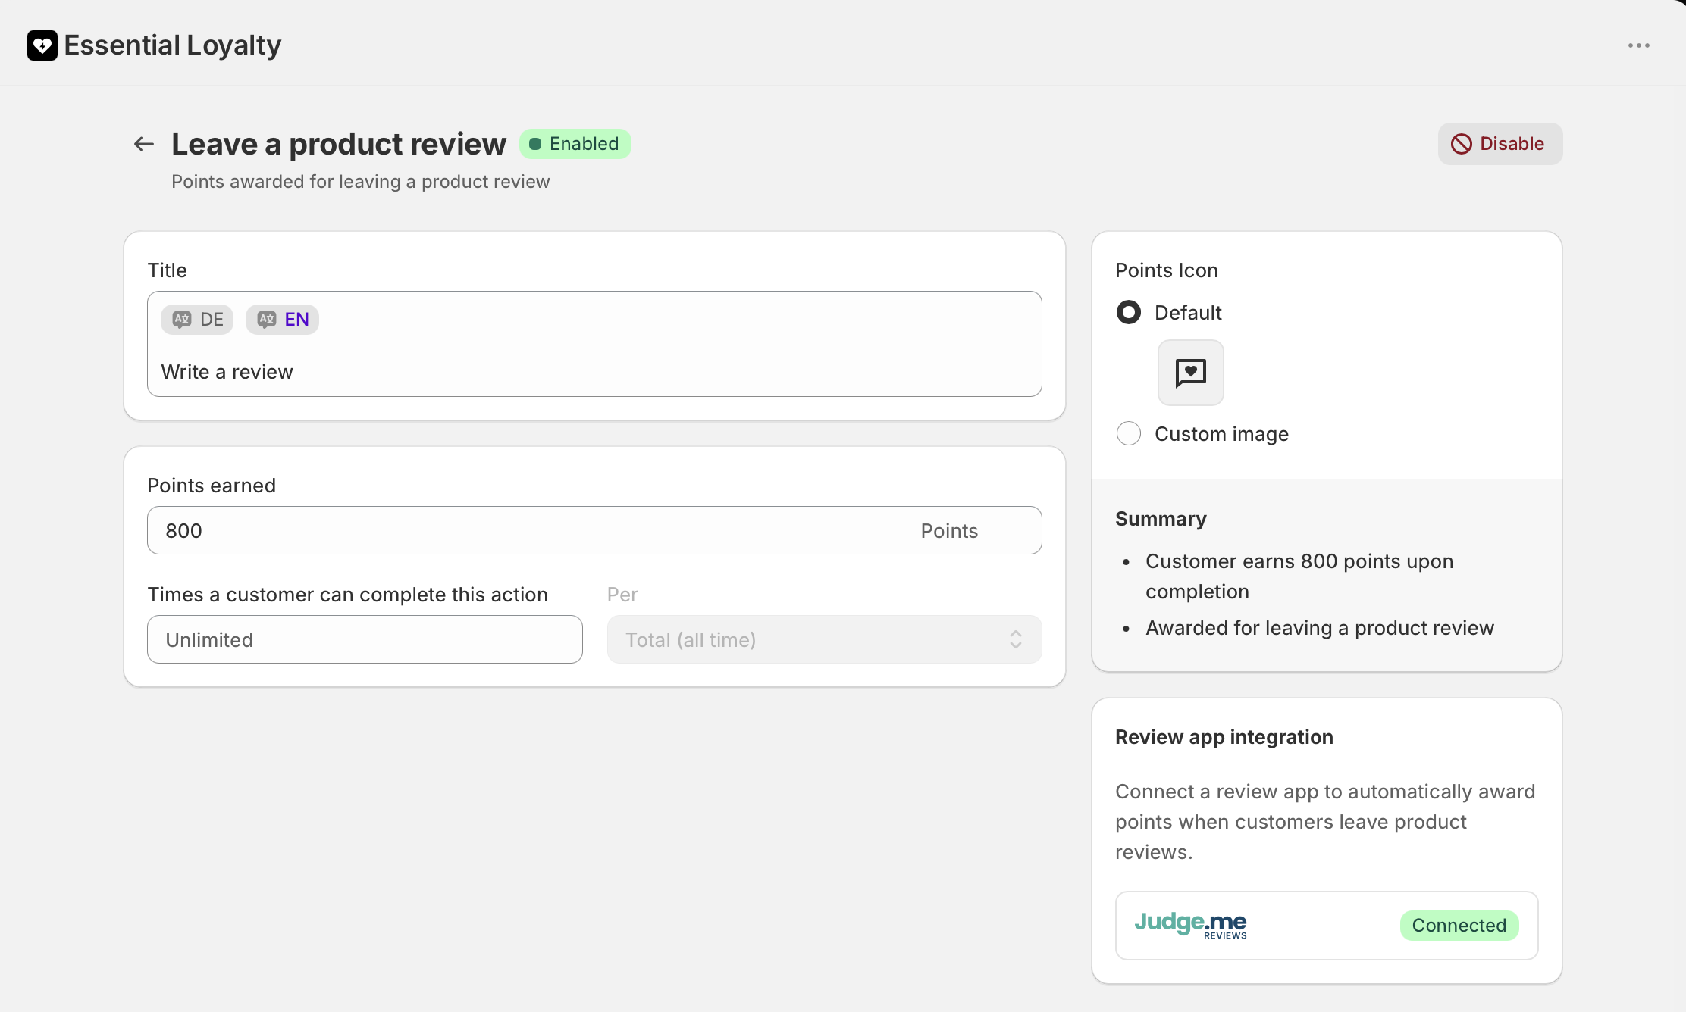This screenshot has width=1686, height=1012.
Task: Open the three-dot more options menu
Action: (1638, 45)
